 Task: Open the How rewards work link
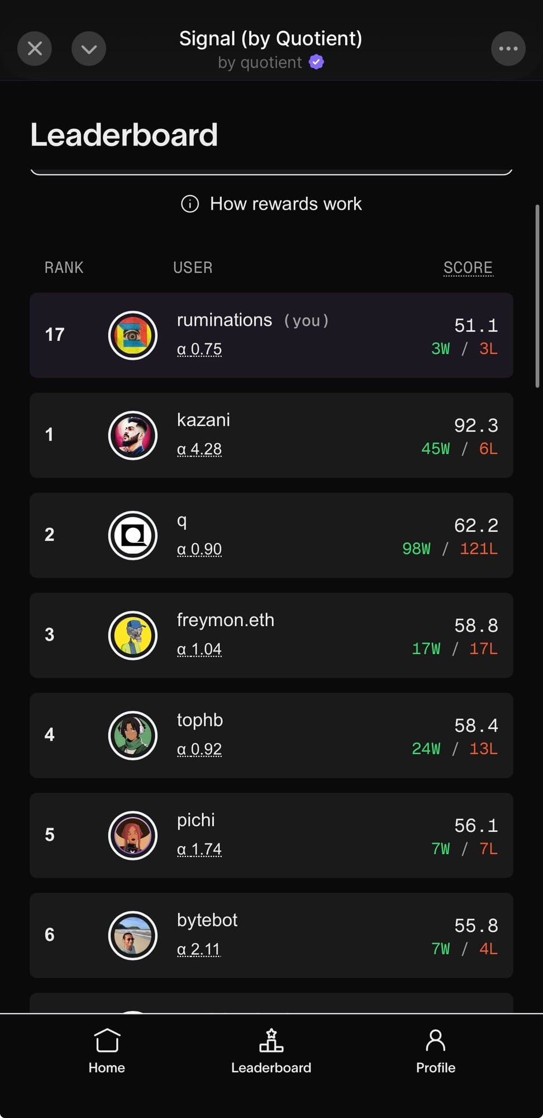point(285,204)
